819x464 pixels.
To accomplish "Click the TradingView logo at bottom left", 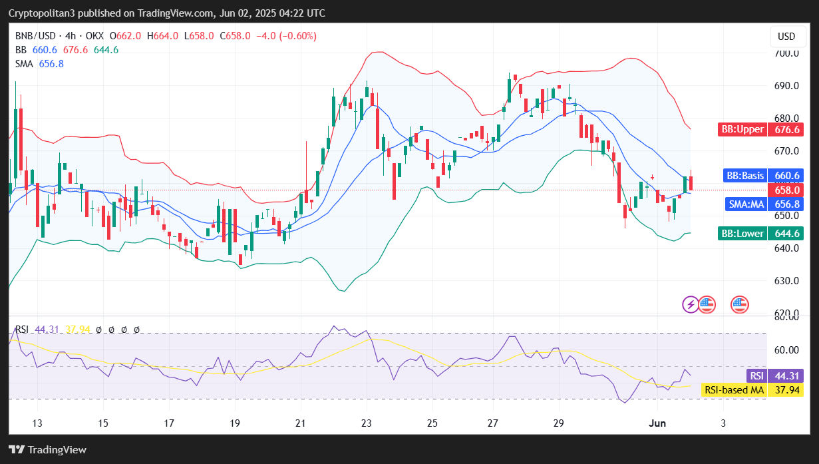I will (47, 449).
